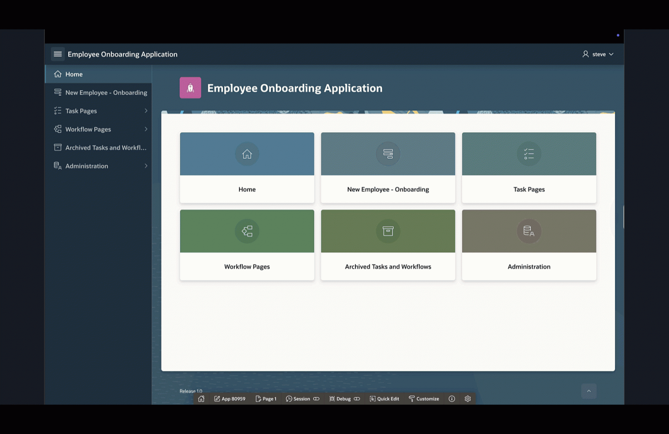This screenshot has height=434, width=669.
Task: Click the Archived Tasks card archive icon
Action: coord(388,231)
